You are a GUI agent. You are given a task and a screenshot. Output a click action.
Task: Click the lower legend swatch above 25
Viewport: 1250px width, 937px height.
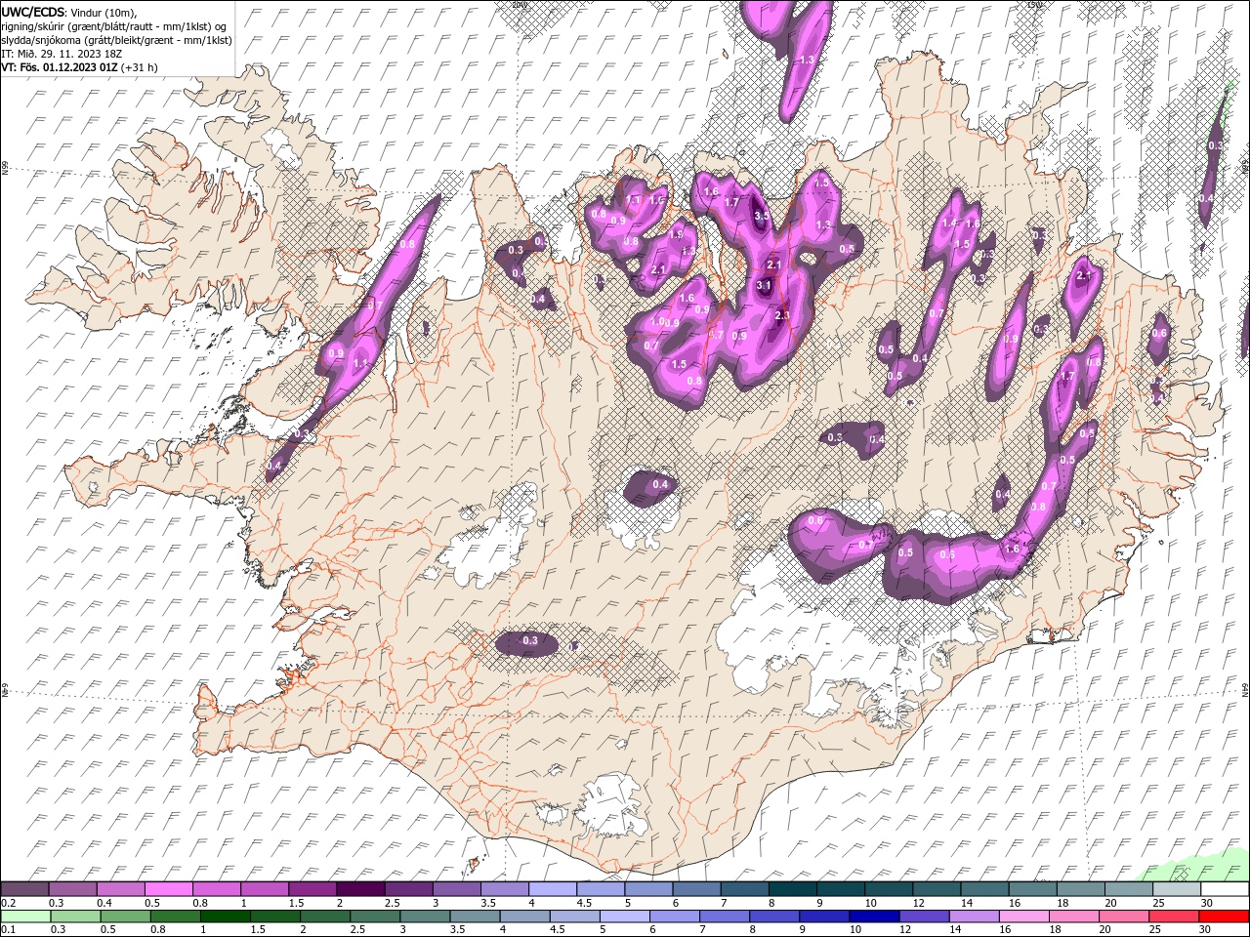pyautogui.click(x=1175, y=917)
